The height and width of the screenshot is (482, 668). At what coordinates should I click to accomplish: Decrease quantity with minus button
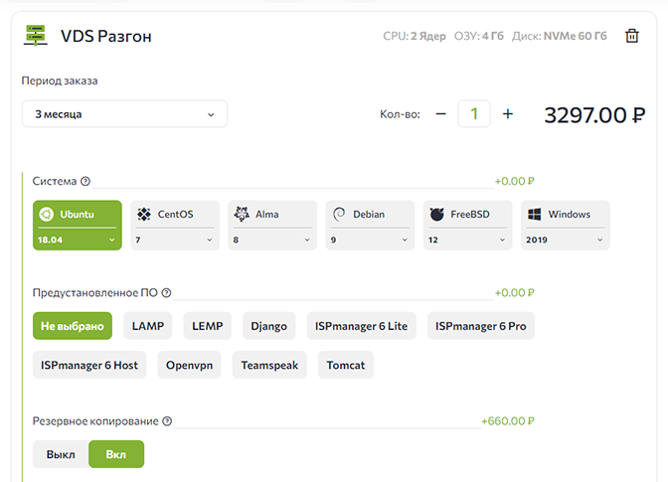pos(440,114)
